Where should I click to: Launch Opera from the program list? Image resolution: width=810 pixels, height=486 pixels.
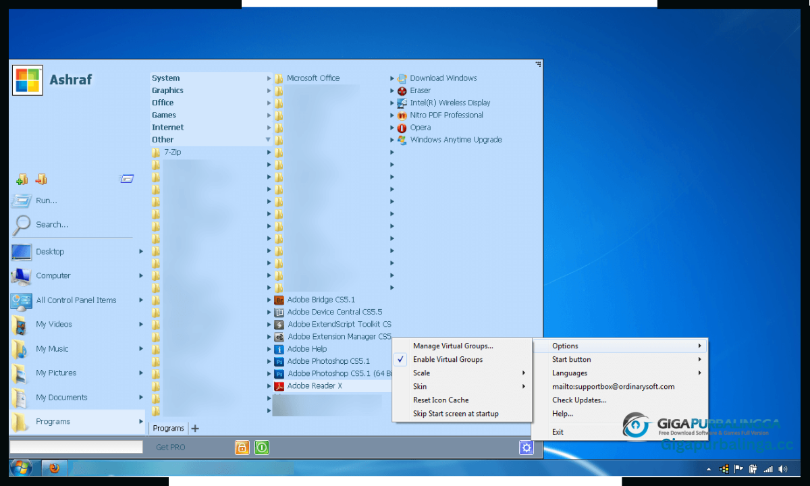coord(420,128)
